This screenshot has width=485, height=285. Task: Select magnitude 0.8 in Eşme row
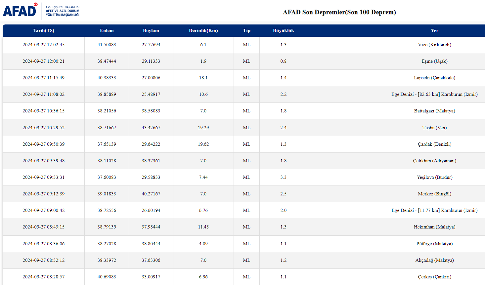[x=284, y=61]
